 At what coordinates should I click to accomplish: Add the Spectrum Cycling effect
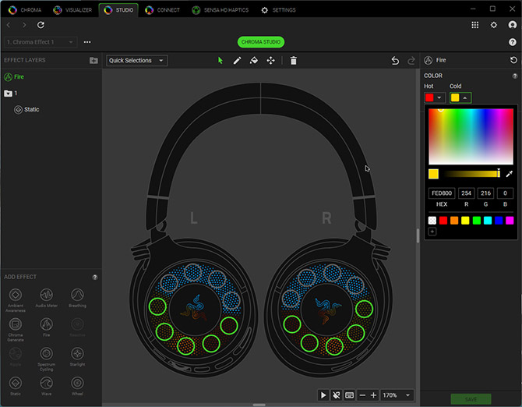(x=46, y=359)
